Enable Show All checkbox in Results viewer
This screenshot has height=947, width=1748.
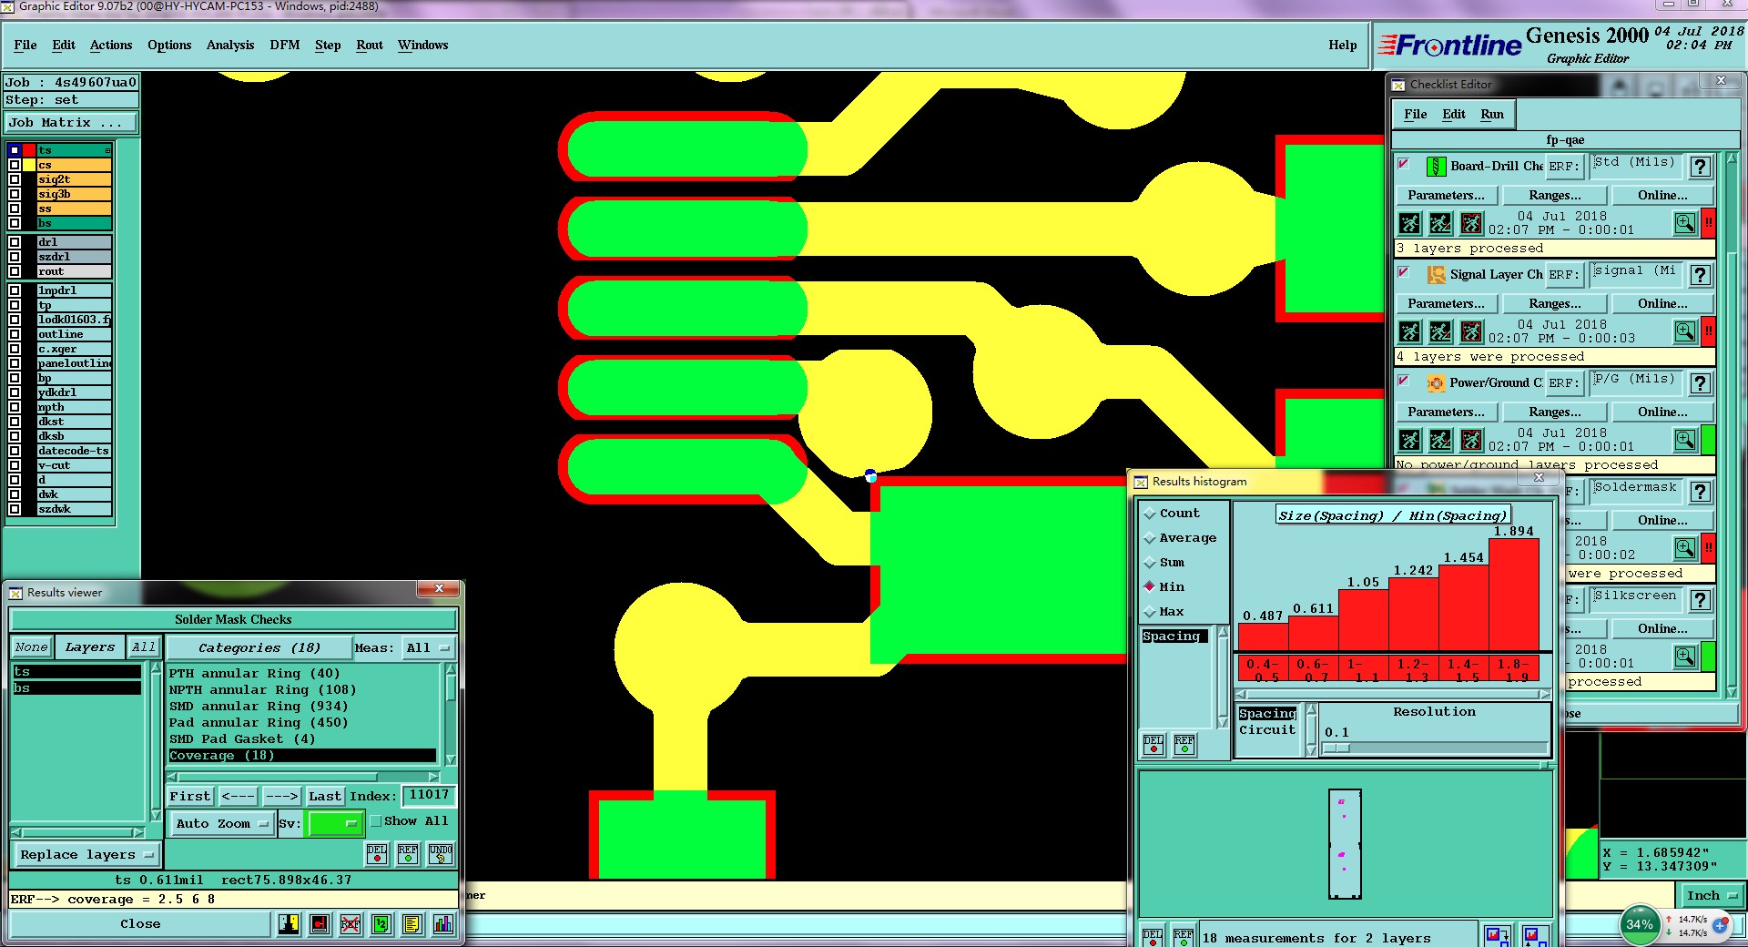375,821
